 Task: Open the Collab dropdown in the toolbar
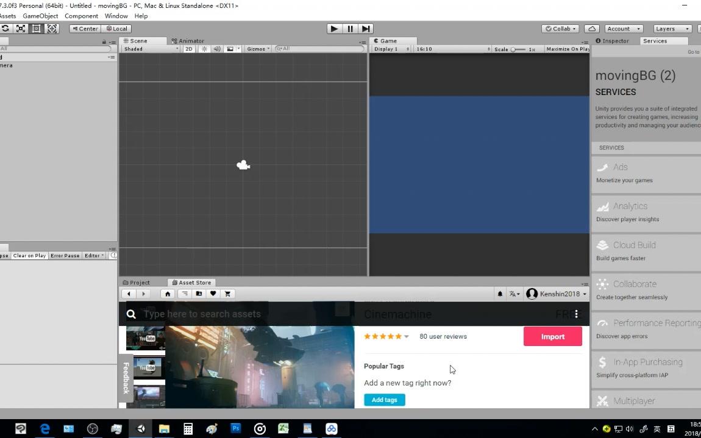(559, 28)
